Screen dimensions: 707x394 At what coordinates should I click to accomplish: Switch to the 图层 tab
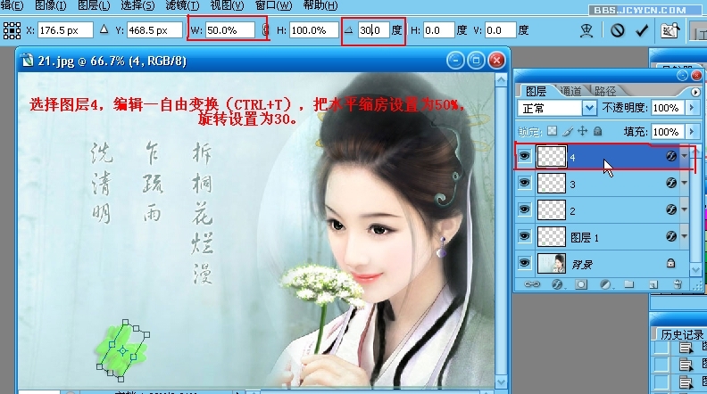(536, 91)
